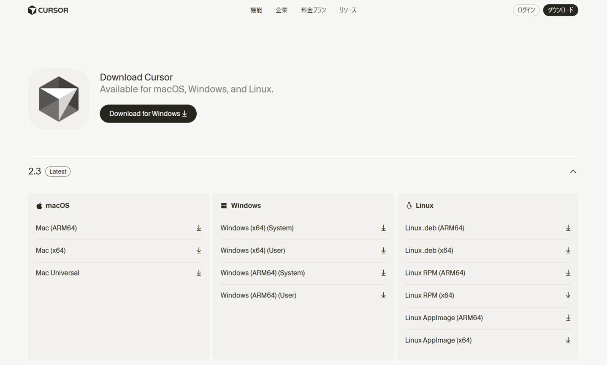Click the download icon for Mac (ARM64)
This screenshot has height=365, width=607.
coord(198,228)
